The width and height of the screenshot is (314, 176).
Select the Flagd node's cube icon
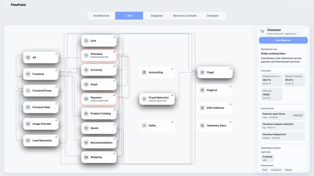[202, 72]
